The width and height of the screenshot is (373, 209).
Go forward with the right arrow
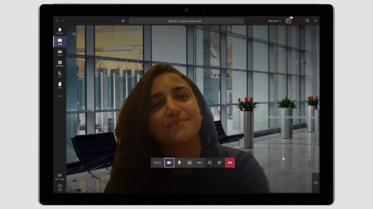point(63,21)
